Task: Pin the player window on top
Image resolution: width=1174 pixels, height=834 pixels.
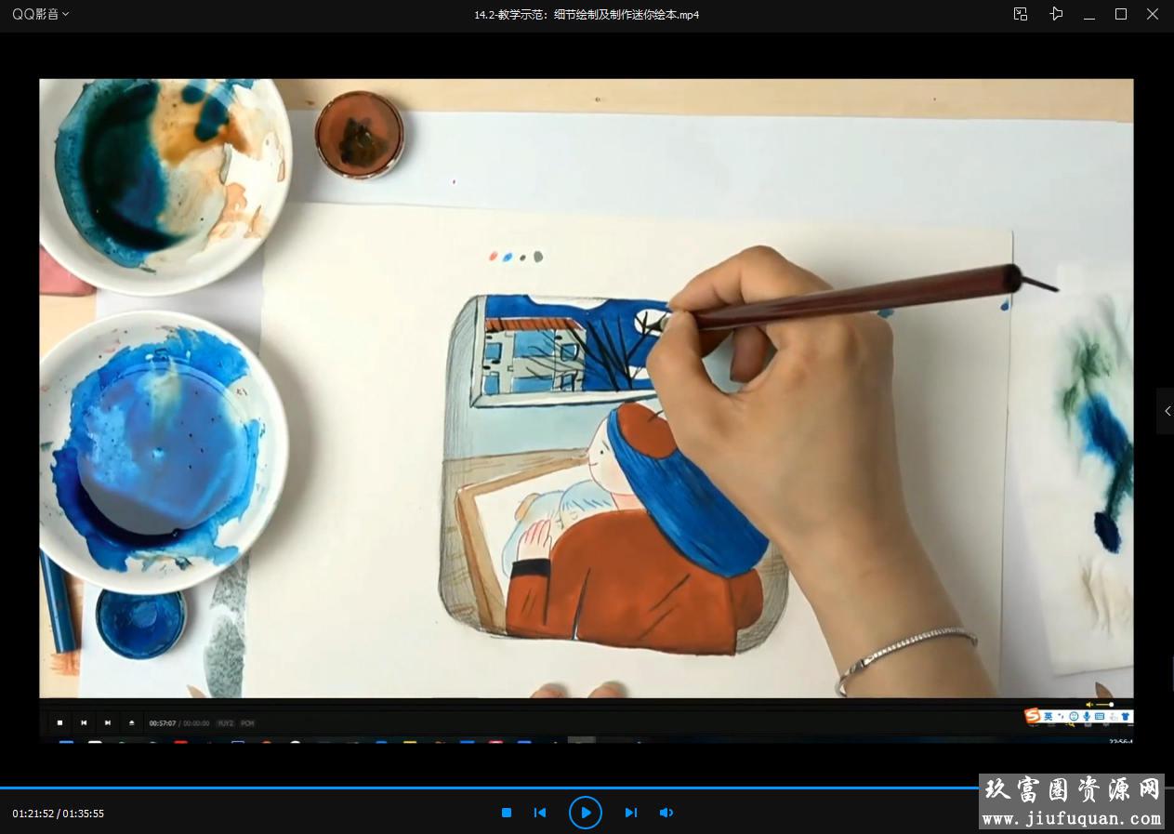Action: pos(1056,14)
